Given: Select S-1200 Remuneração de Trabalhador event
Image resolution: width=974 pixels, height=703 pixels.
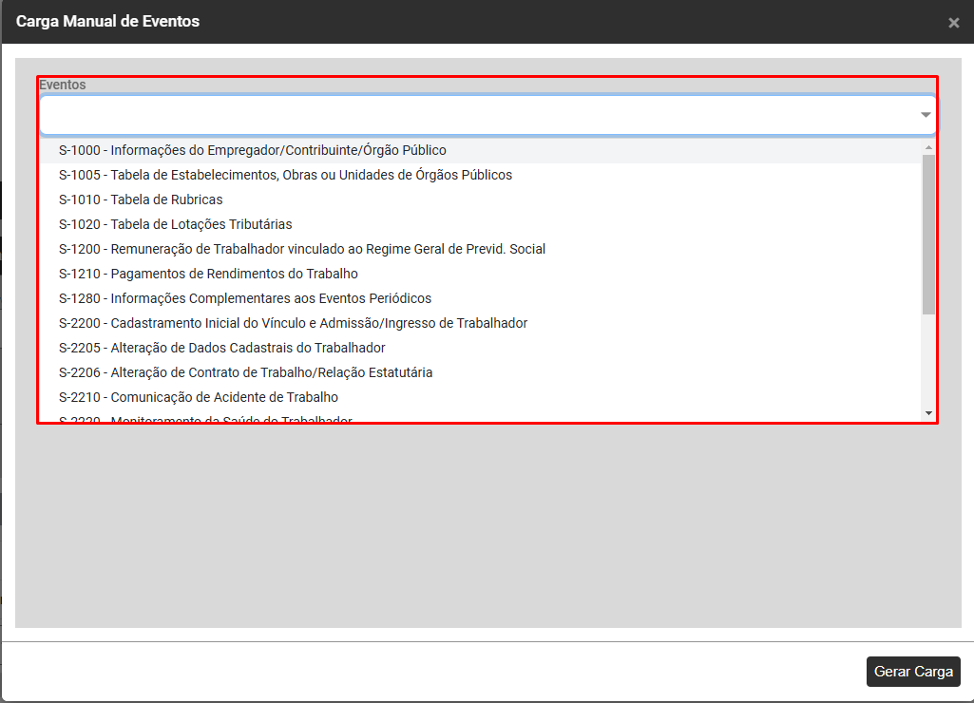Looking at the screenshot, I should (x=301, y=249).
